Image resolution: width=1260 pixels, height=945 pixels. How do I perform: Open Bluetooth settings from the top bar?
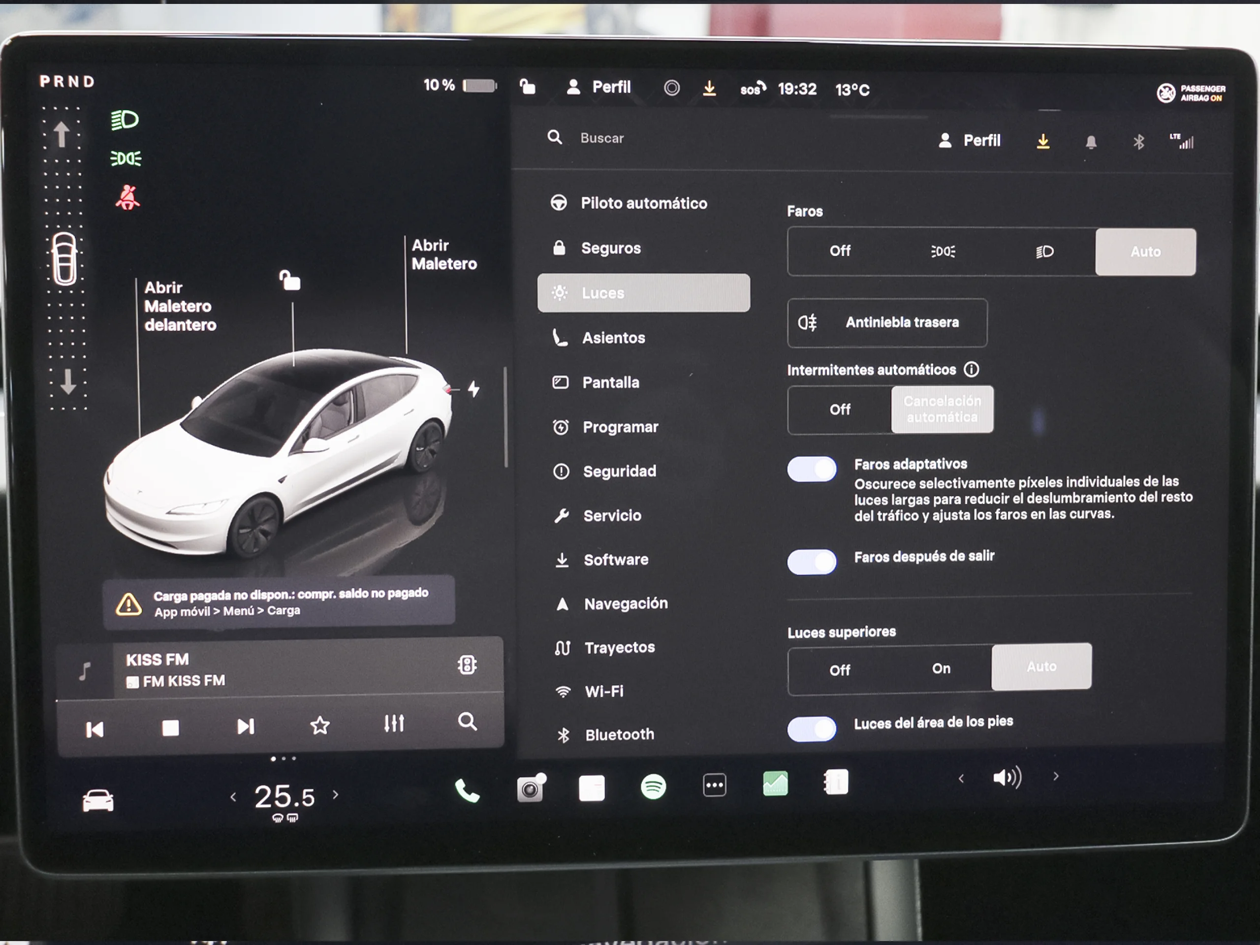[x=1138, y=141]
